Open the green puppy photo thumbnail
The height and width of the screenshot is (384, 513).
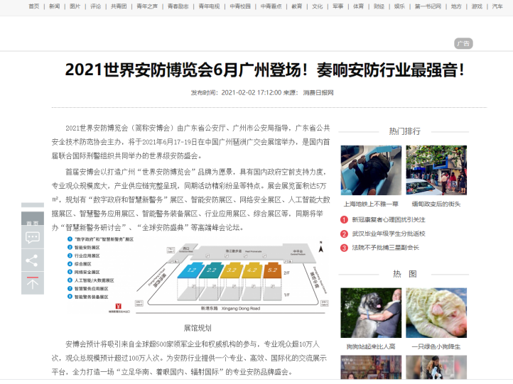[x=436, y=313]
